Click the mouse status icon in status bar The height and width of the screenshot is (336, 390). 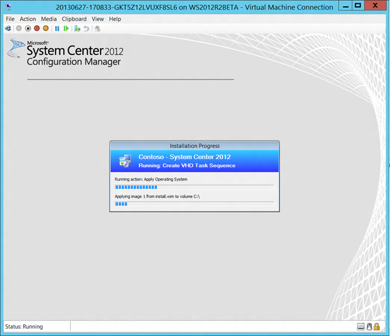click(x=369, y=327)
